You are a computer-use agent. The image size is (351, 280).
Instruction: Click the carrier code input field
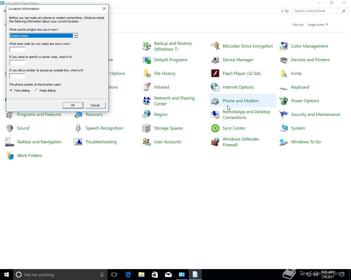[x=17, y=63]
